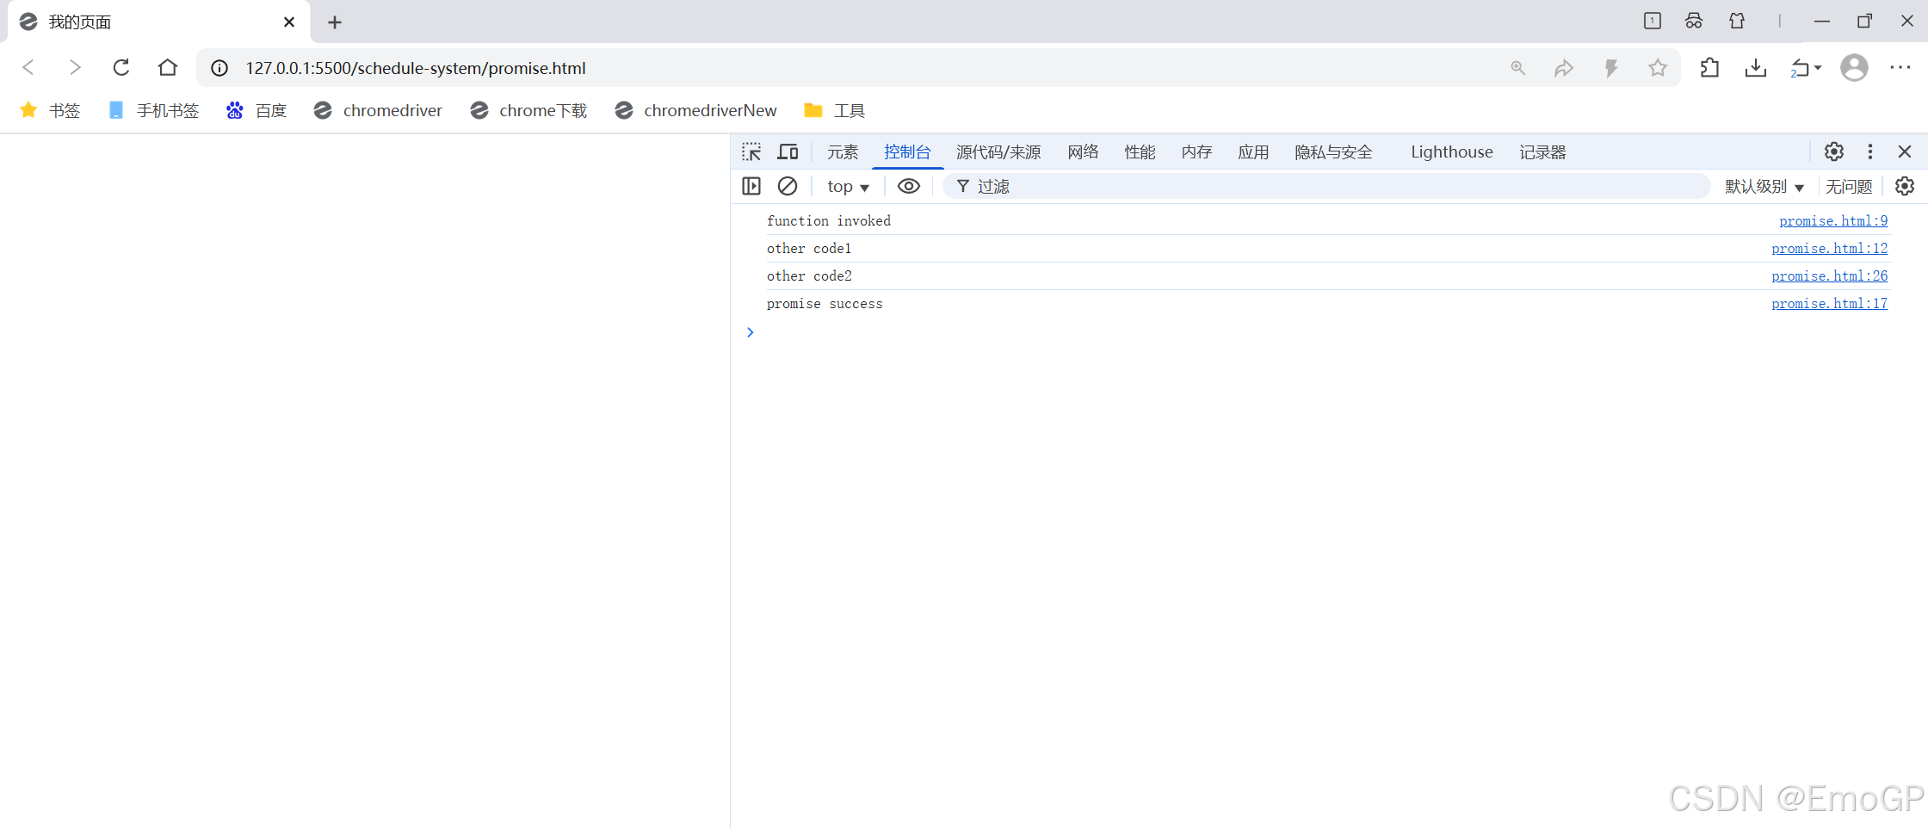Open the 百度 bookmark
The height and width of the screenshot is (829, 1928).
tap(256, 110)
